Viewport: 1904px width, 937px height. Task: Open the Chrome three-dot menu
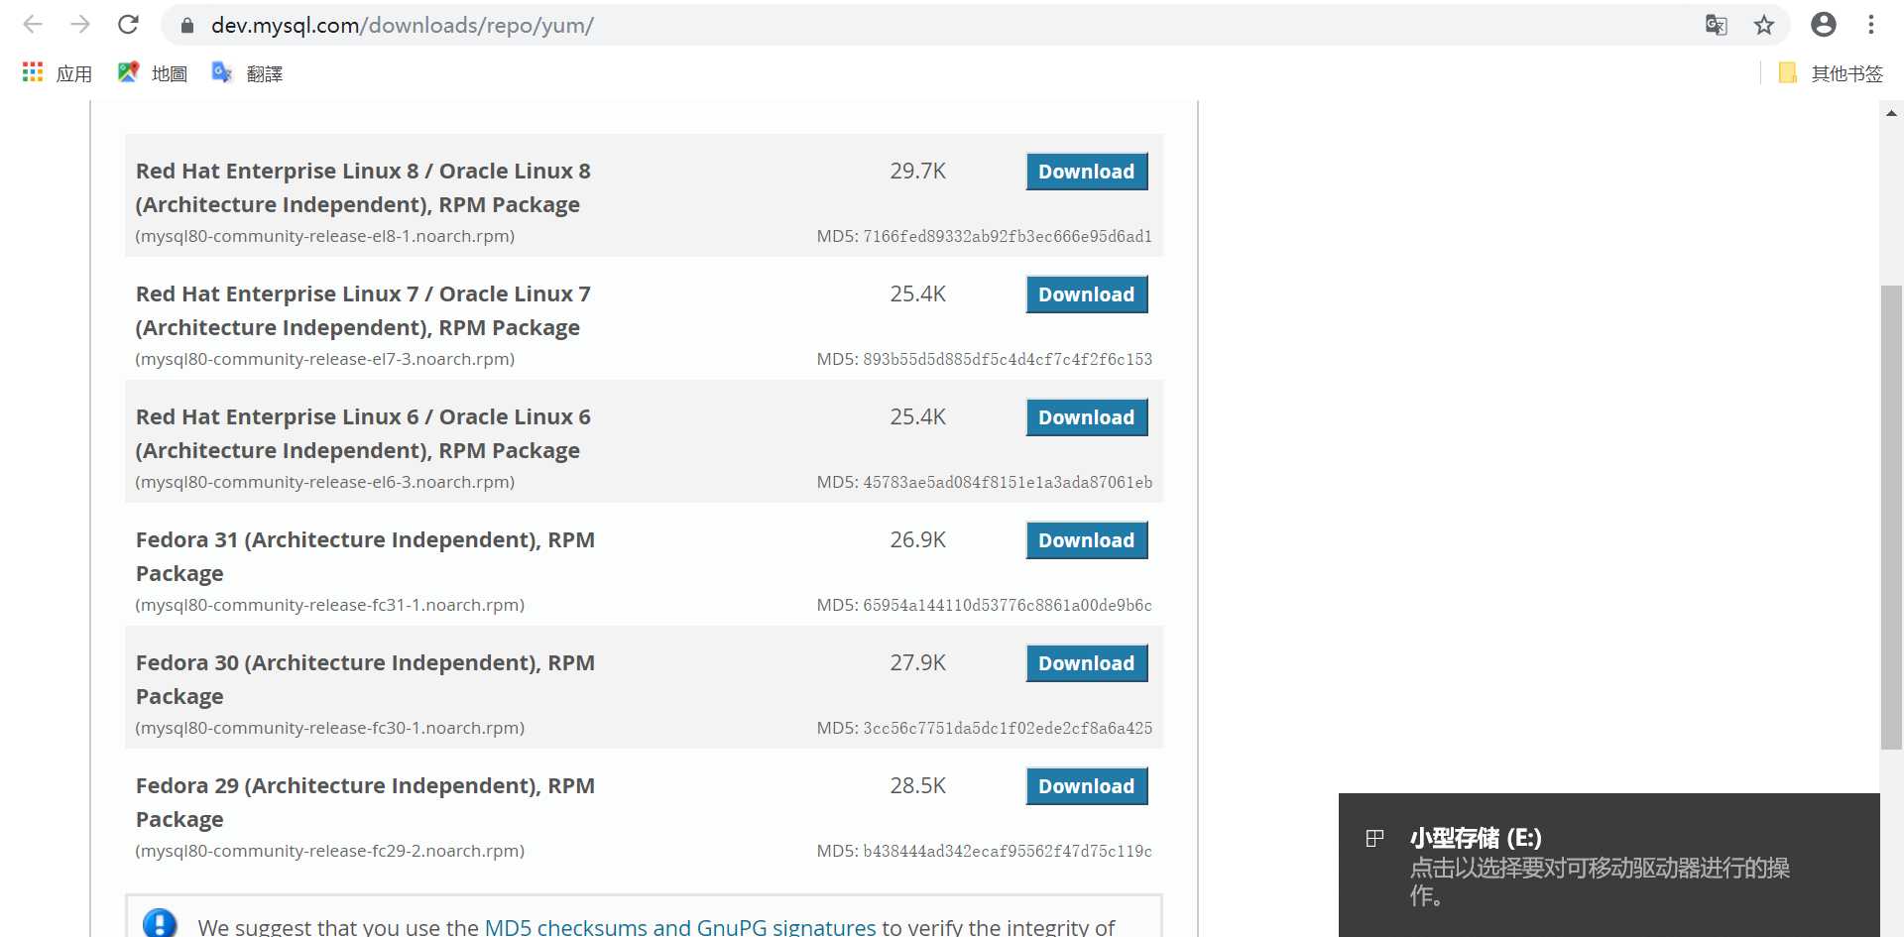pyautogui.click(x=1871, y=25)
